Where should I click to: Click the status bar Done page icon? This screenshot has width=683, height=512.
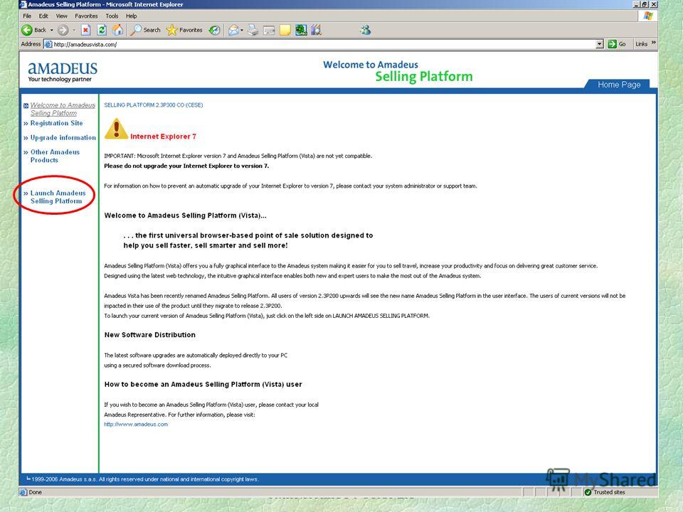tap(23, 492)
